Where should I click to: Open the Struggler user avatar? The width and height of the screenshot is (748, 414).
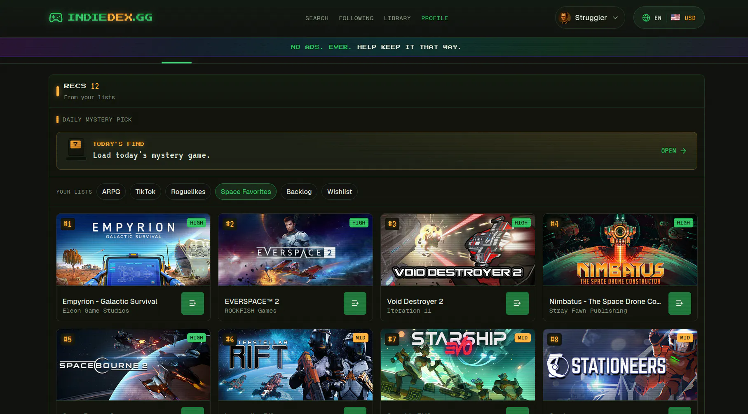click(564, 18)
